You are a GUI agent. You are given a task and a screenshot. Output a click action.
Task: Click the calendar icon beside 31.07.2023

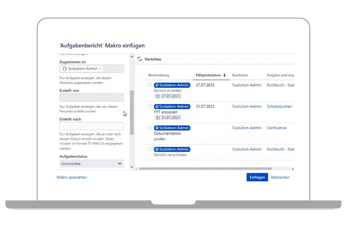pos(158,117)
